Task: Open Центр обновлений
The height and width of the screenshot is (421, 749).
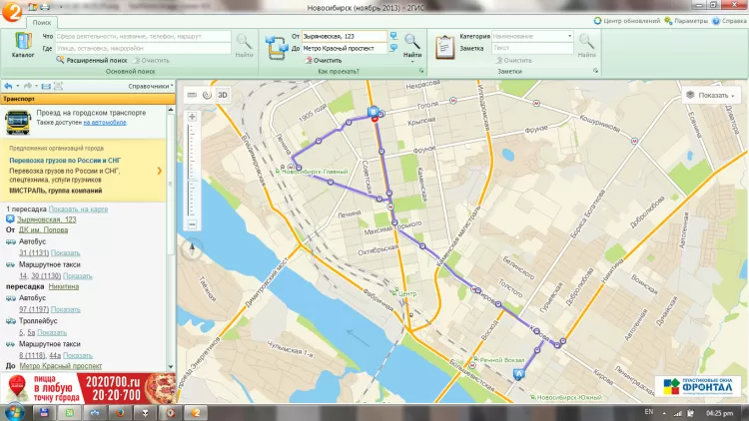Action: (x=627, y=21)
